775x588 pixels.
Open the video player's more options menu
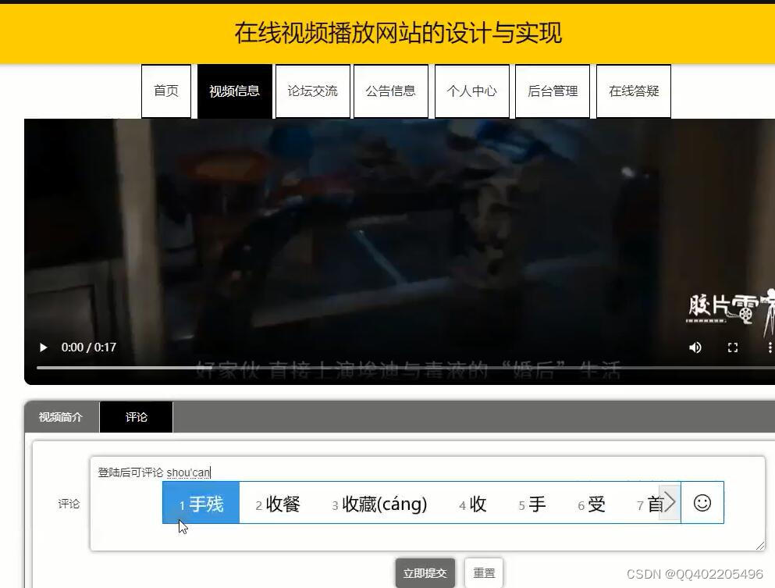(x=769, y=347)
